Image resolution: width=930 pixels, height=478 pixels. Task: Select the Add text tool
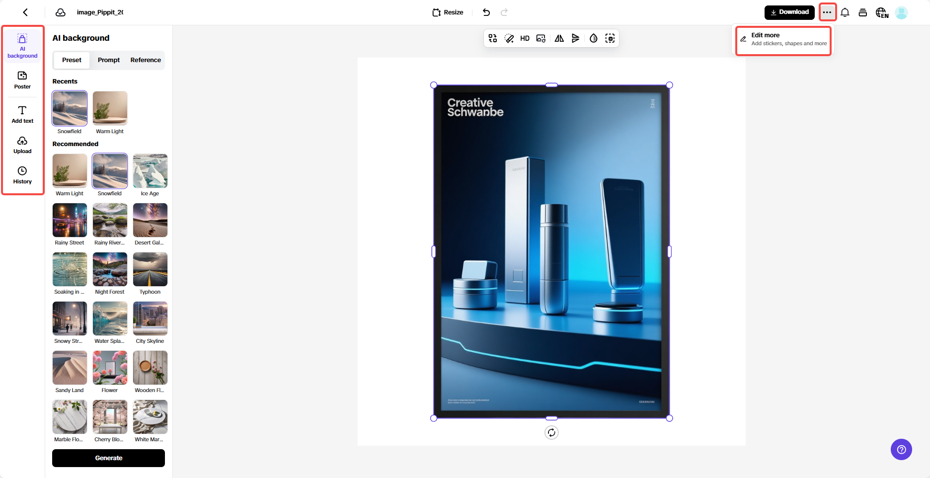[22, 114]
